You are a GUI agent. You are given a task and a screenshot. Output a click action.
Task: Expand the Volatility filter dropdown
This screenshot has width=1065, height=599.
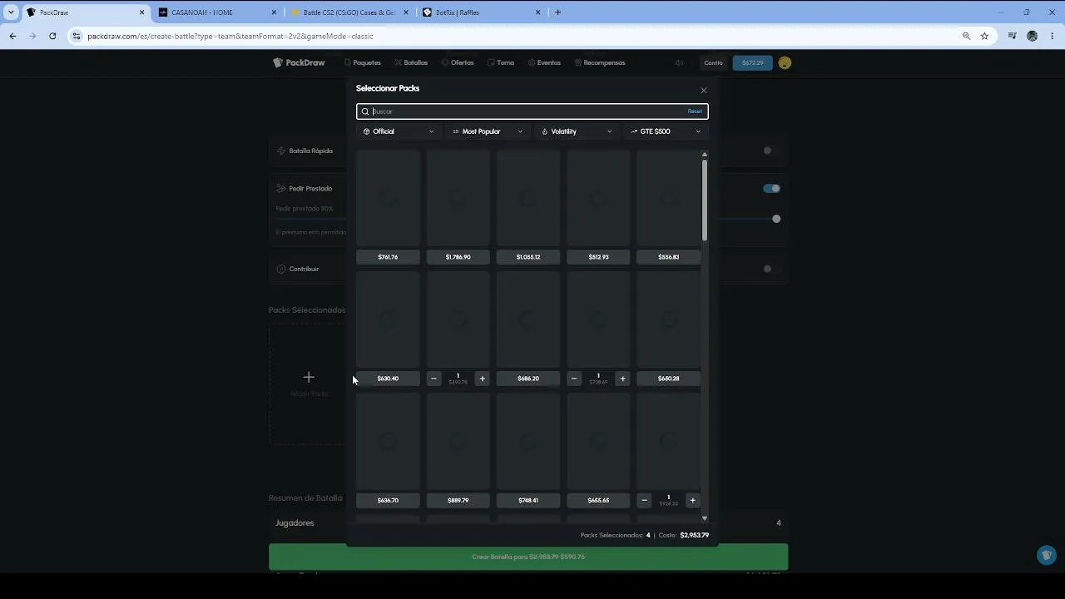[577, 131]
